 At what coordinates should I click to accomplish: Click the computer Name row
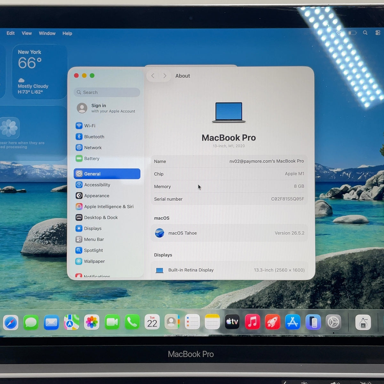(x=229, y=161)
